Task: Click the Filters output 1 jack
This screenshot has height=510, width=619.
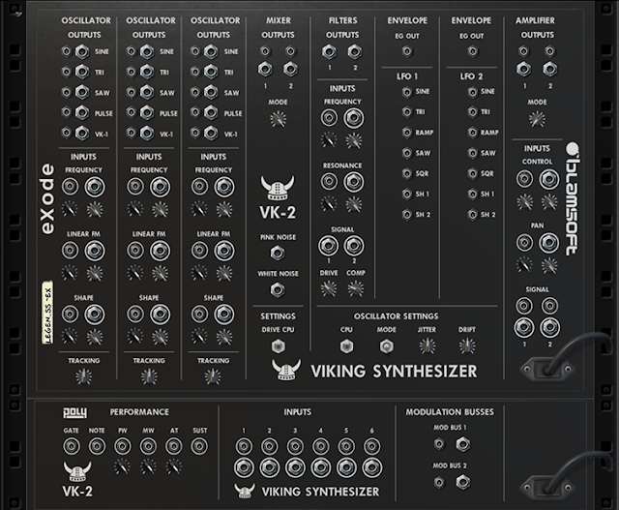Action: 329,51
